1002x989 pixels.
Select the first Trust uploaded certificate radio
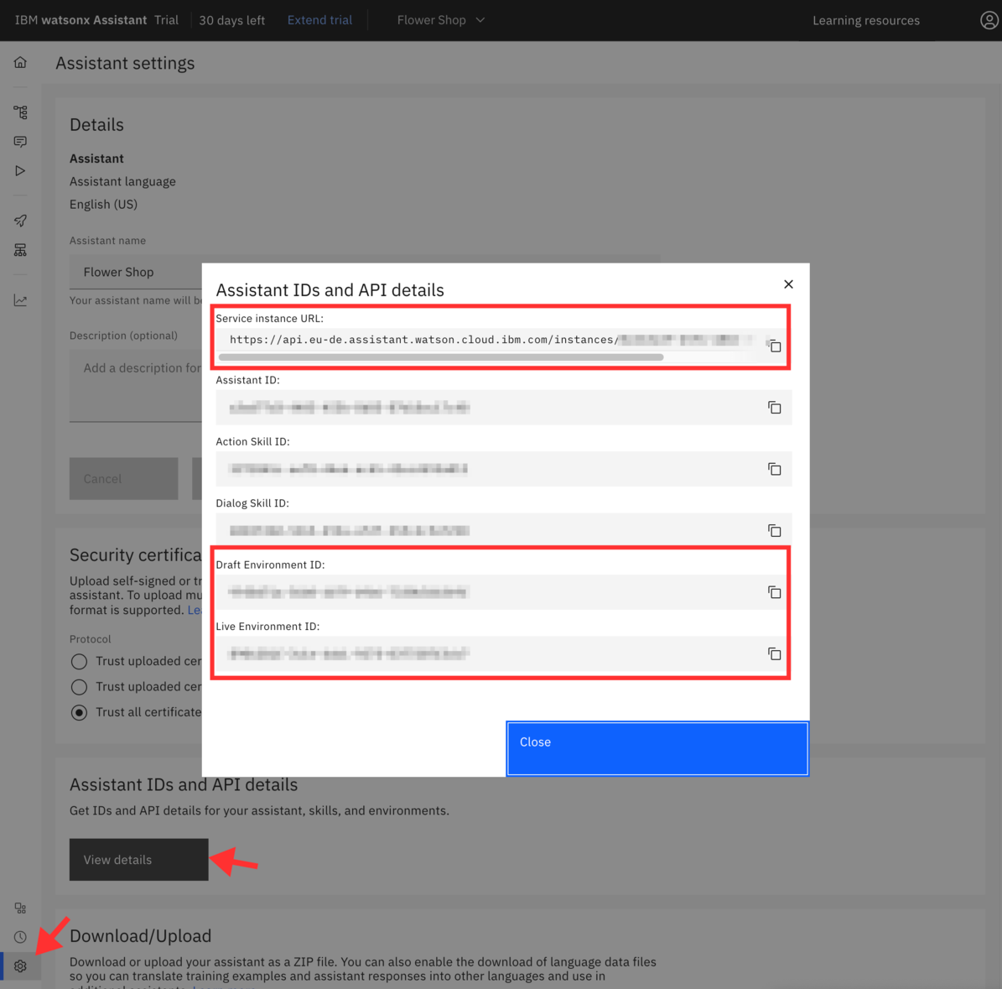tap(80, 661)
